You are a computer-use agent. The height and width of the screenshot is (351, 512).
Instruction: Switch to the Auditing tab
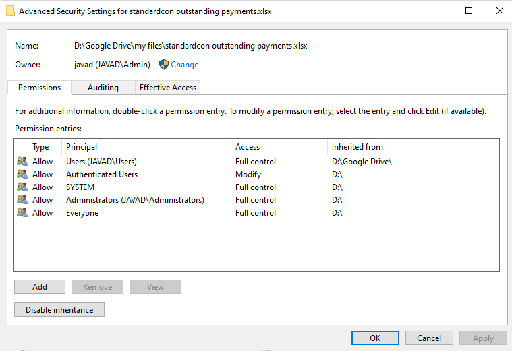pos(103,88)
